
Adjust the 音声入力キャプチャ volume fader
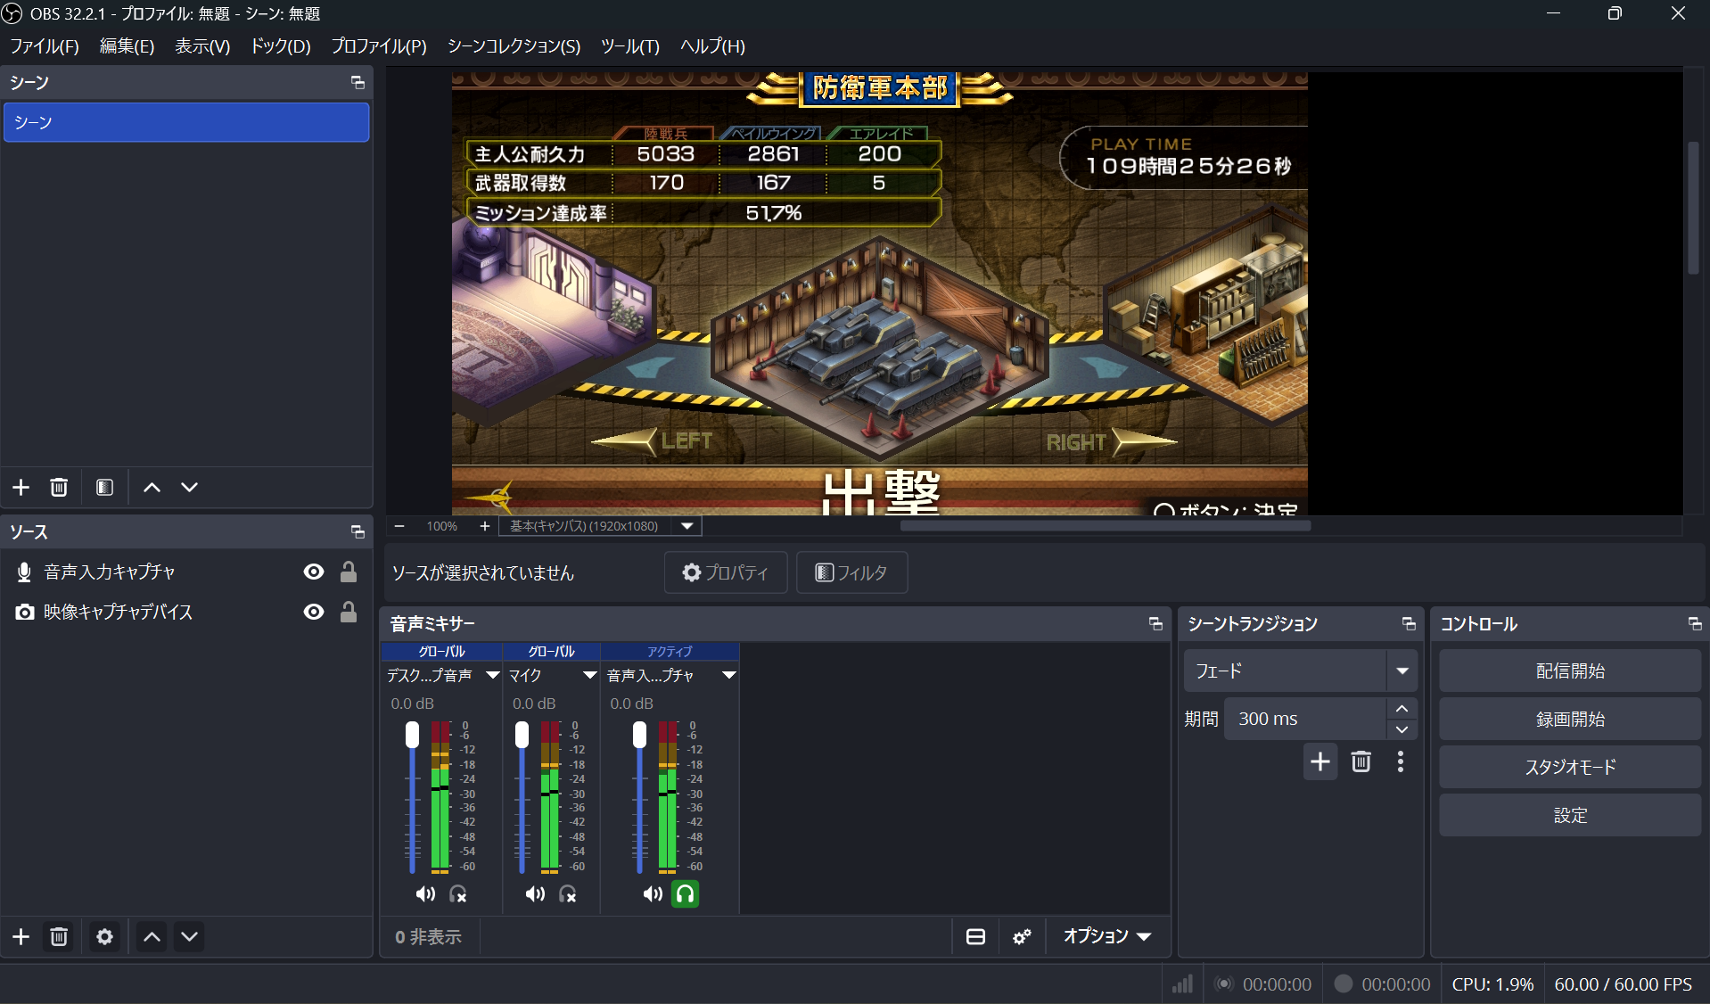pyautogui.click(x=639, y=735)
